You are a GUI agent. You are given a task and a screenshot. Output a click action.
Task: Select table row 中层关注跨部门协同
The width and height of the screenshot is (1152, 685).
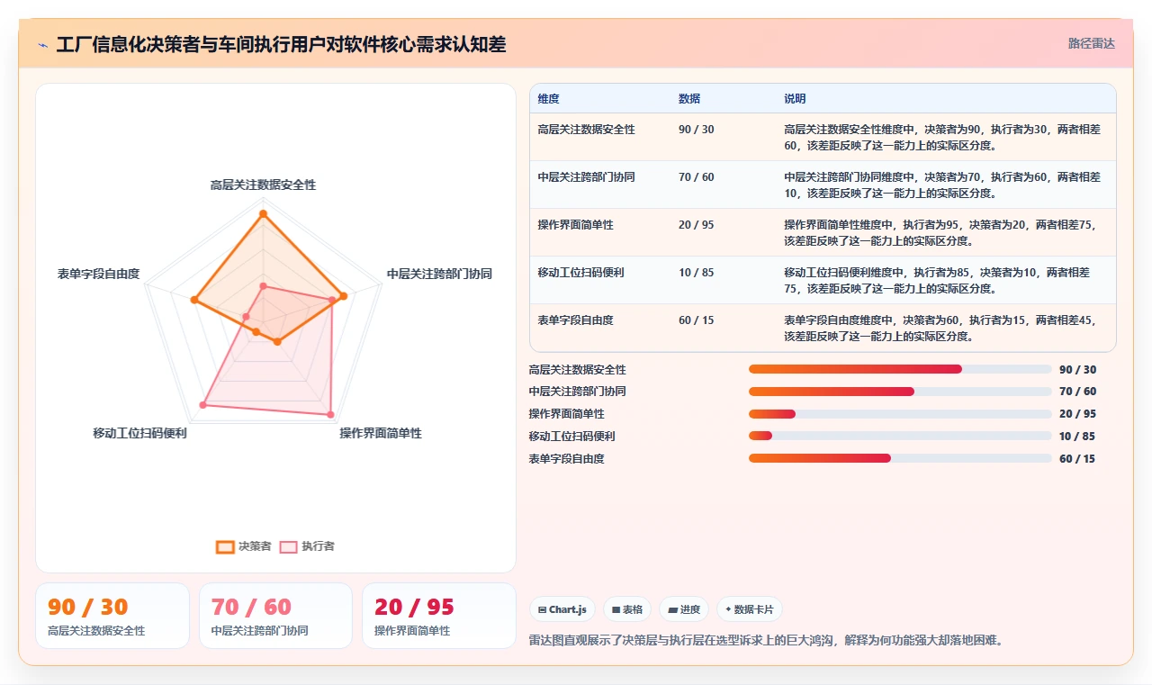[823, 185]
